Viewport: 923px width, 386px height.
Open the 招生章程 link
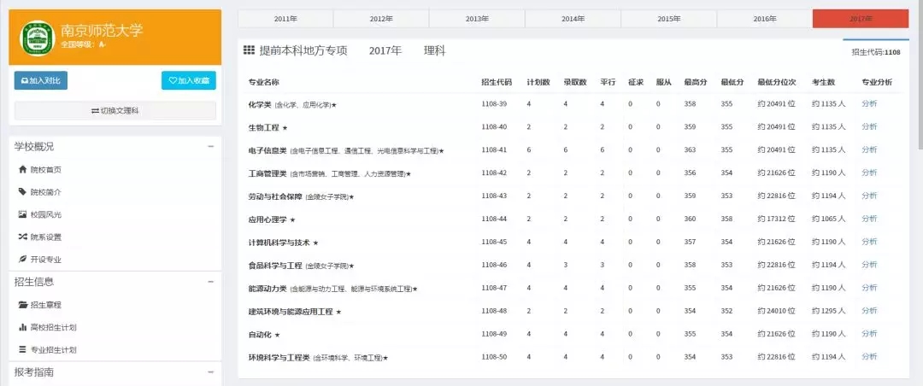point(46,305)
